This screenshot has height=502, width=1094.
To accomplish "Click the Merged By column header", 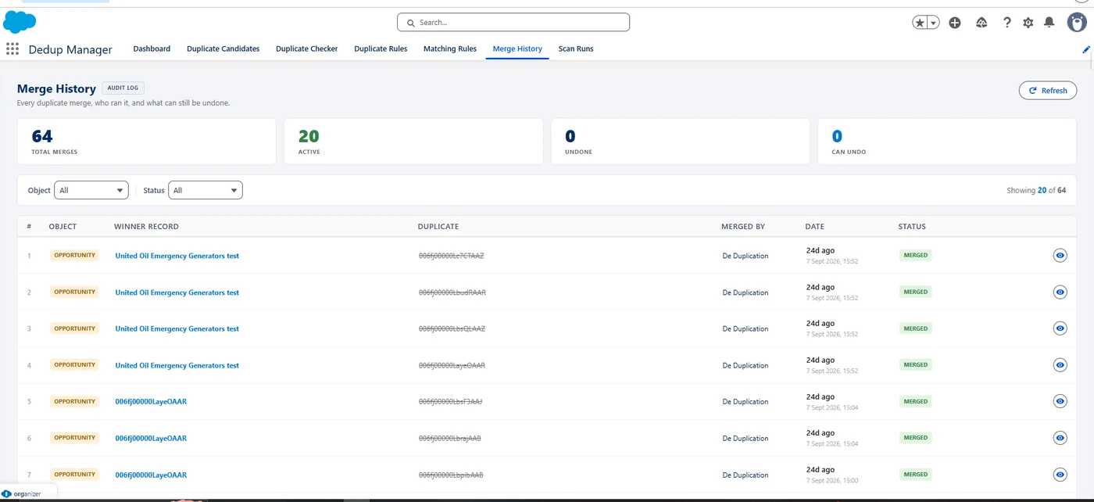I will click(x=743, y=227).
